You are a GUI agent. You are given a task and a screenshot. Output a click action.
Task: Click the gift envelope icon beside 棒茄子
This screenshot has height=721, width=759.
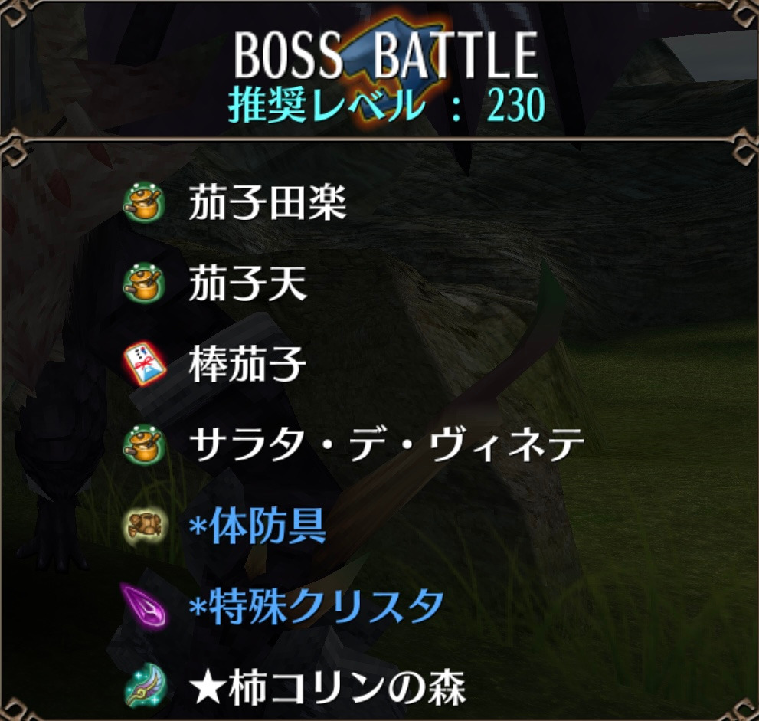144,364
